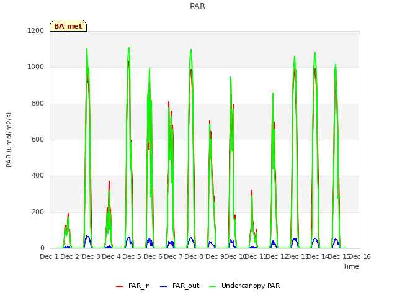Screen dimensions: 397x298
Task: Click the y-axis title PAR (umol/m2/s)
Action: point(9,140)
